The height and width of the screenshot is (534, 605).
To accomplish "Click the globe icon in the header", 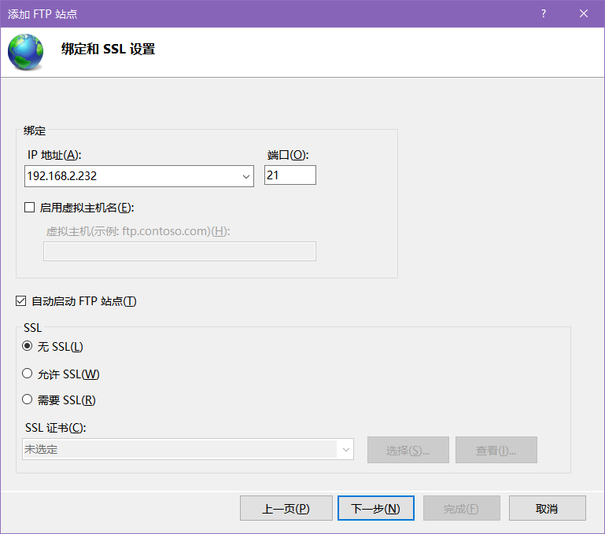I will point(25,52).
